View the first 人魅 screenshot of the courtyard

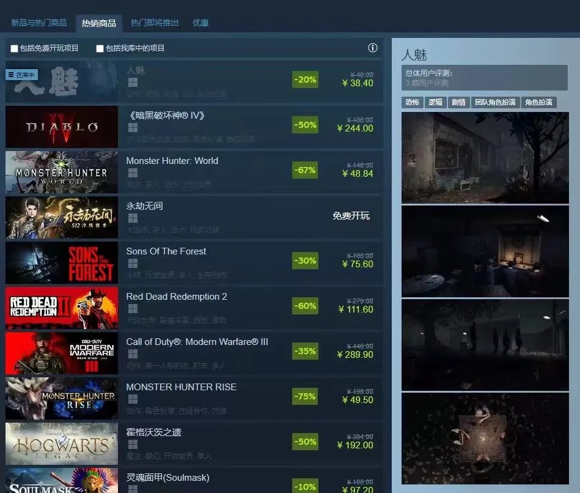tap(485, 157)
